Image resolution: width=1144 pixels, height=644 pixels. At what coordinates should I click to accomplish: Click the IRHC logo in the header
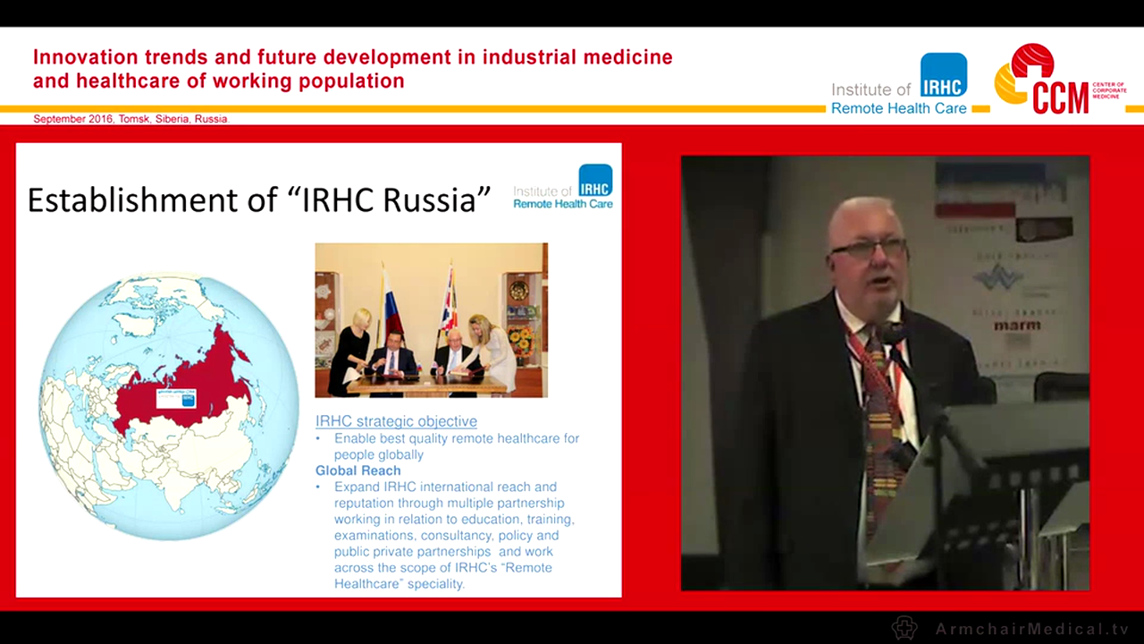coord(944,76)
